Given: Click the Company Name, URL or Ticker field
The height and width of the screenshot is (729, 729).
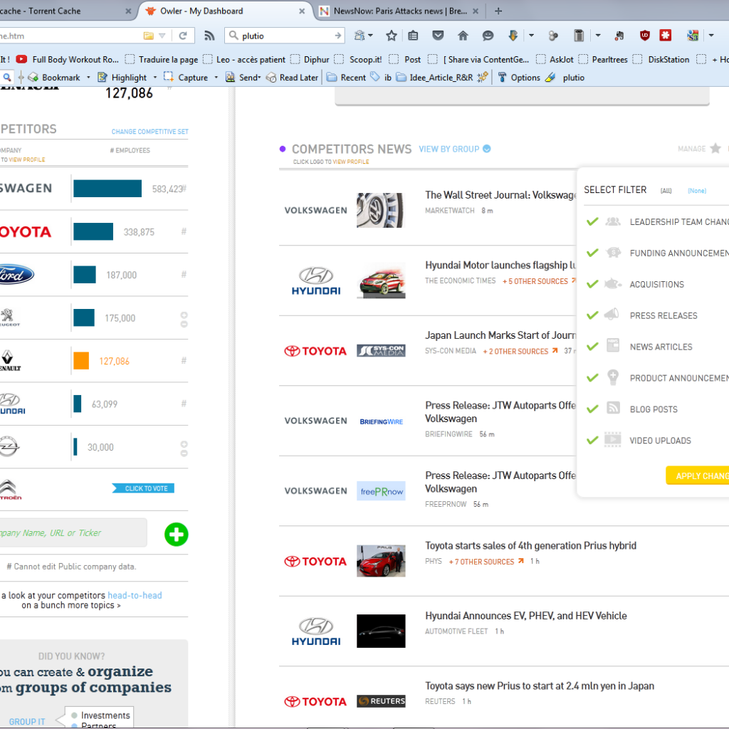Looking at the screenshot, I should (73, 533).
